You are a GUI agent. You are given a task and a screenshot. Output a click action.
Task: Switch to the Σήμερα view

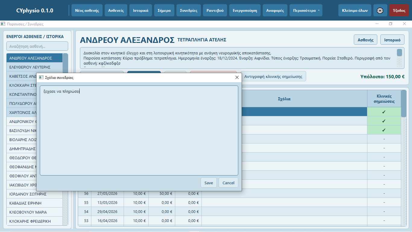164,10
